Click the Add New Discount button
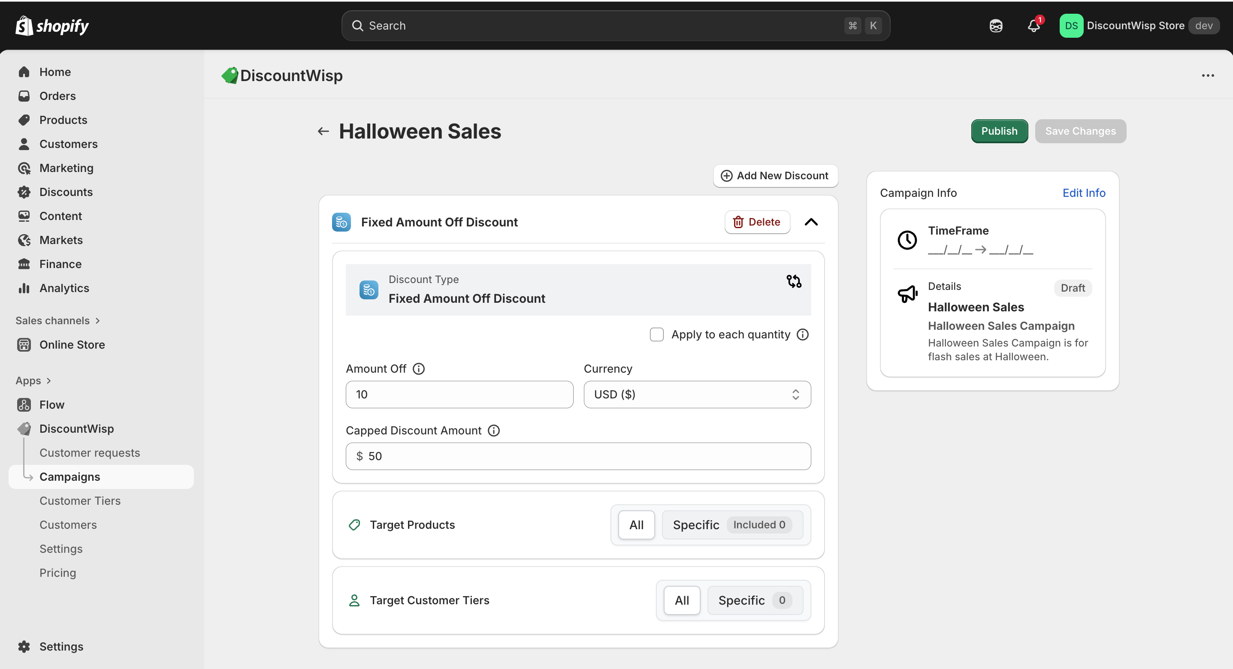 (x=775, y=176)
